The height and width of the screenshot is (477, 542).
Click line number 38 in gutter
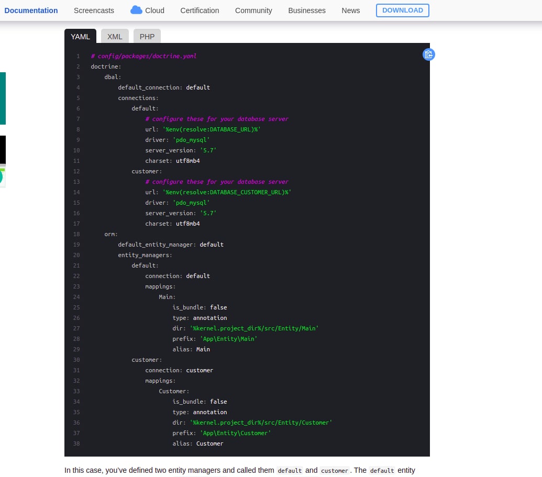[x=76, y=443]
